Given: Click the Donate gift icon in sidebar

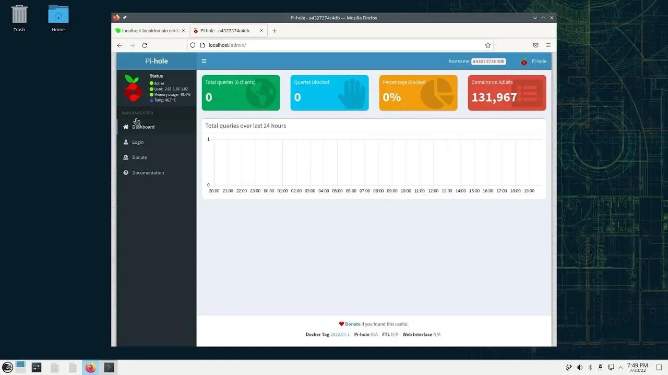Looking at the screenshot, I should [x=126, y=157].
